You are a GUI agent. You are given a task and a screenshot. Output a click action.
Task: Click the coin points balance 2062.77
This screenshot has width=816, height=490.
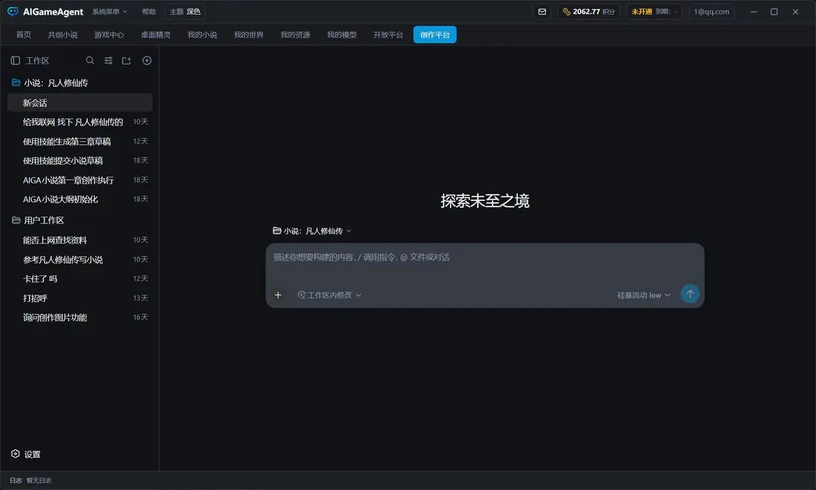588,11
